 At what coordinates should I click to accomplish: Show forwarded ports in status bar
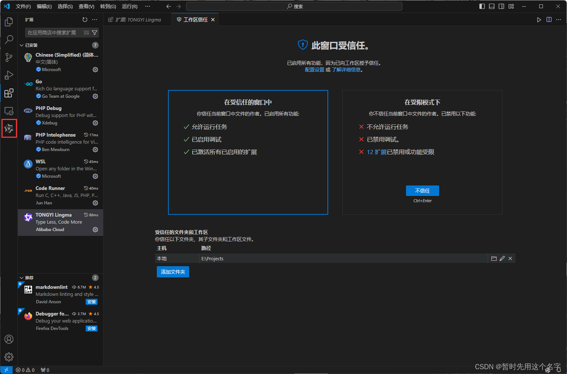tap(45, 370)
